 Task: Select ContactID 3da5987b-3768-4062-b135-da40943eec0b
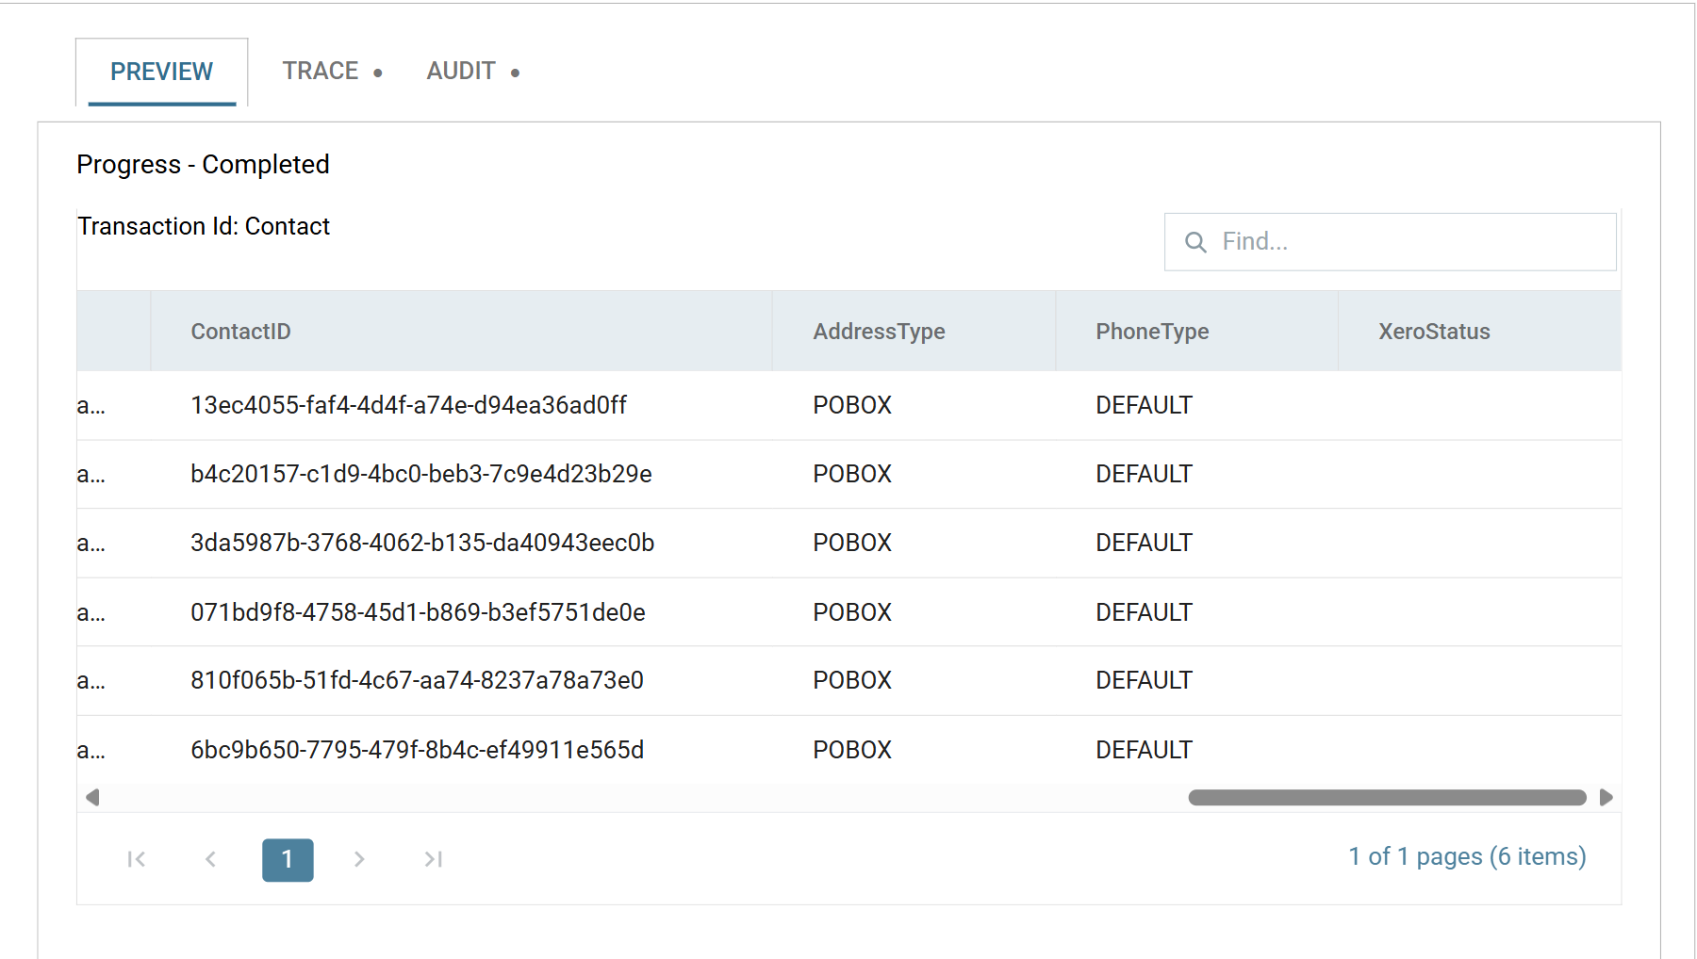[422, 543]
